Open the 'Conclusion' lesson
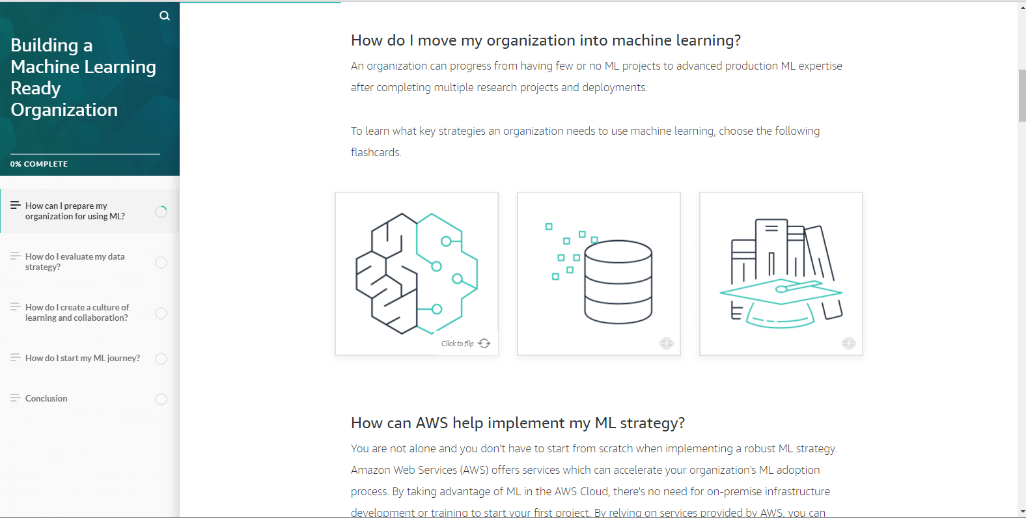1026x518 pixels. (x=90, y=398)
